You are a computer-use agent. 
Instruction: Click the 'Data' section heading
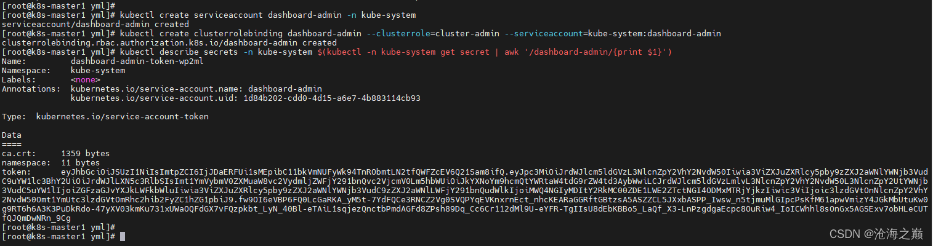[x=12, y=135]
